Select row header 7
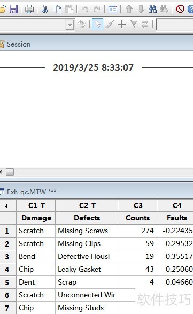 coord(8,308)
